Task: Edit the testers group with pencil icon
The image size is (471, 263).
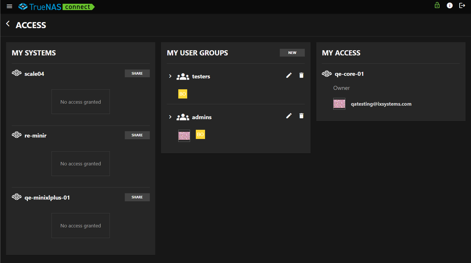Action: click(289, 75)
